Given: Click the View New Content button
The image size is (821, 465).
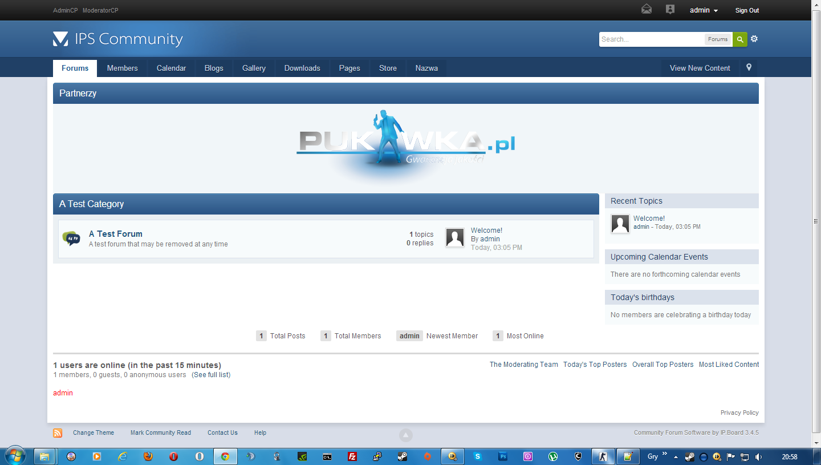Looking at the screenshot, I should tap(700, 68).
